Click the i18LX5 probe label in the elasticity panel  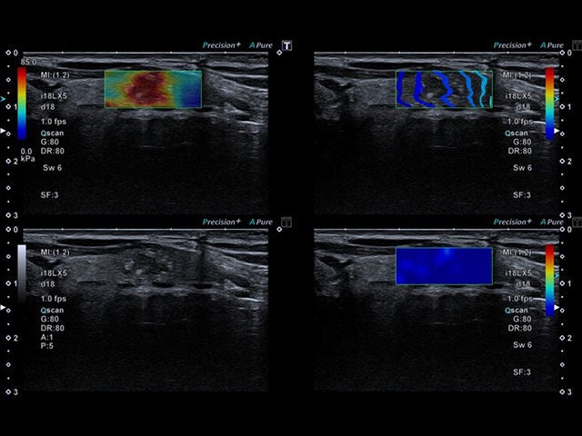[x=54, y=96]
